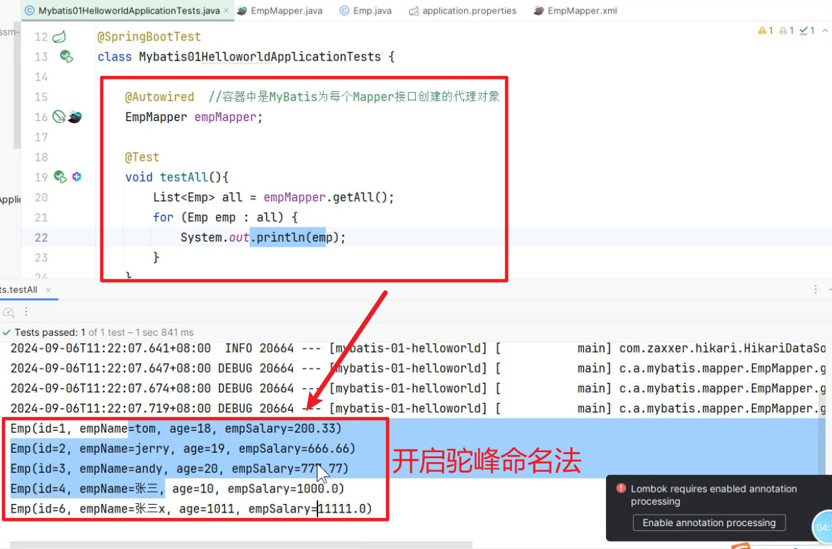Open the Emp.java editor tab
Viewport: 832px width, 549px height.
365,11
